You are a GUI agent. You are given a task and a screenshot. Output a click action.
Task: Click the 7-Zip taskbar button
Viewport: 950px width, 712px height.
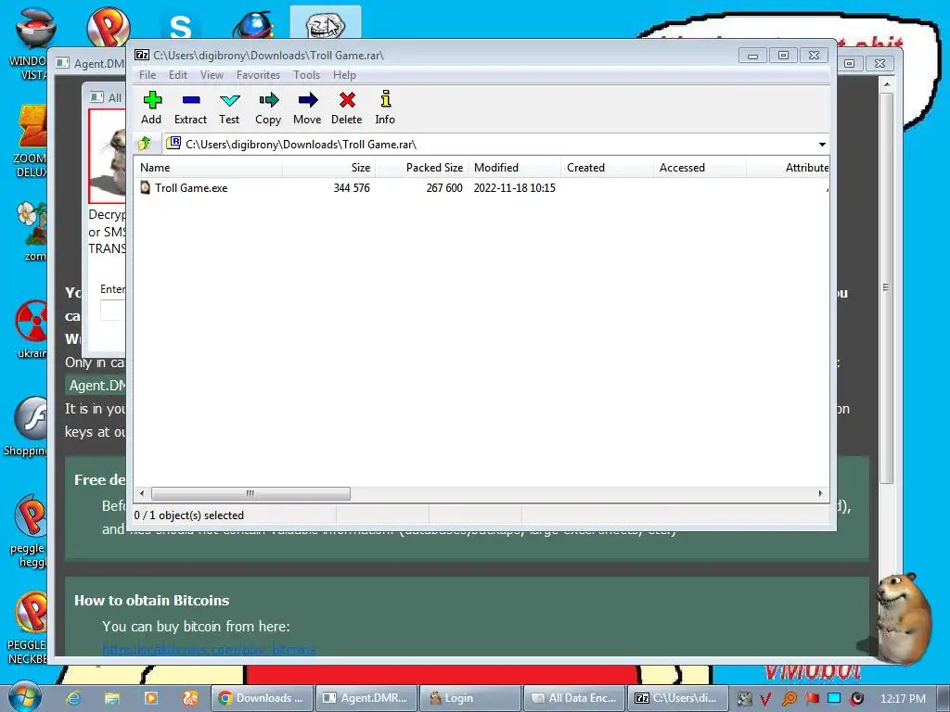677,698
